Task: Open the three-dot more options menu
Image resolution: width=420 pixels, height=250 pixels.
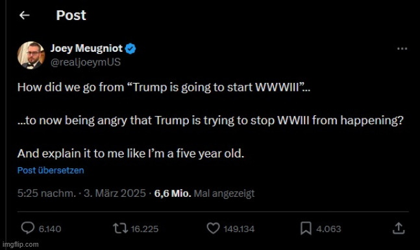Action: [402, 49]
